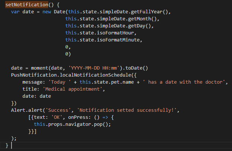The height and width of the screenshot is (151, 232).
Task: Click 'PushNotification' identifier
Action: pos(34,75)
